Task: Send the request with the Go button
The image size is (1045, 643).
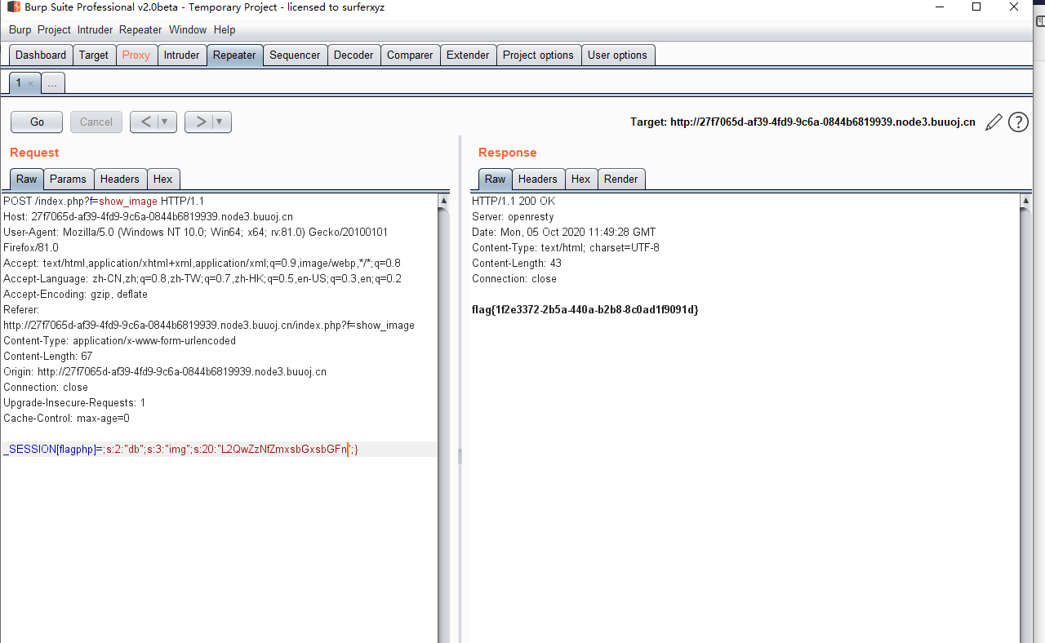Action: [x=37, y=122]
